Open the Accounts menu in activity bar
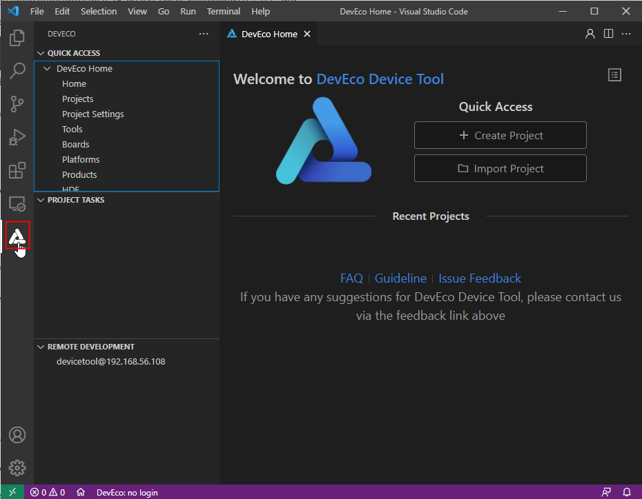The width and height of the screenshot is (642, 499). (x=17, y=435)
